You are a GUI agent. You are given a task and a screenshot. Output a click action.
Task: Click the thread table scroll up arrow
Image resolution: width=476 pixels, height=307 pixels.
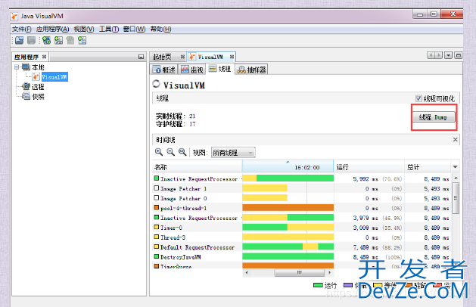[x=456, y=178]
